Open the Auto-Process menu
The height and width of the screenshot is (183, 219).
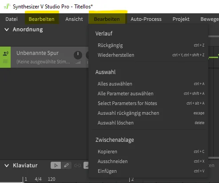(146, 19)
